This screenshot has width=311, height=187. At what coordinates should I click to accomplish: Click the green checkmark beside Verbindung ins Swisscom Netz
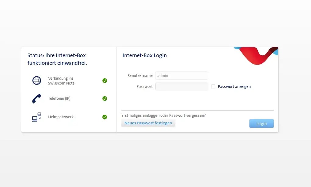tap(105, 81)
